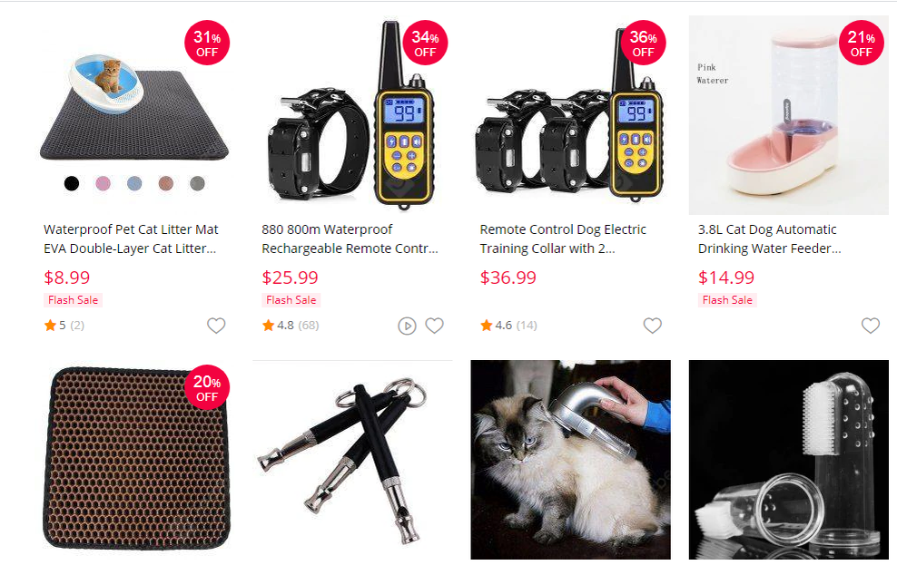897x565 pixels.
Task: Add the cat litter mat to wishlist with heart icon
Action: 216,326
